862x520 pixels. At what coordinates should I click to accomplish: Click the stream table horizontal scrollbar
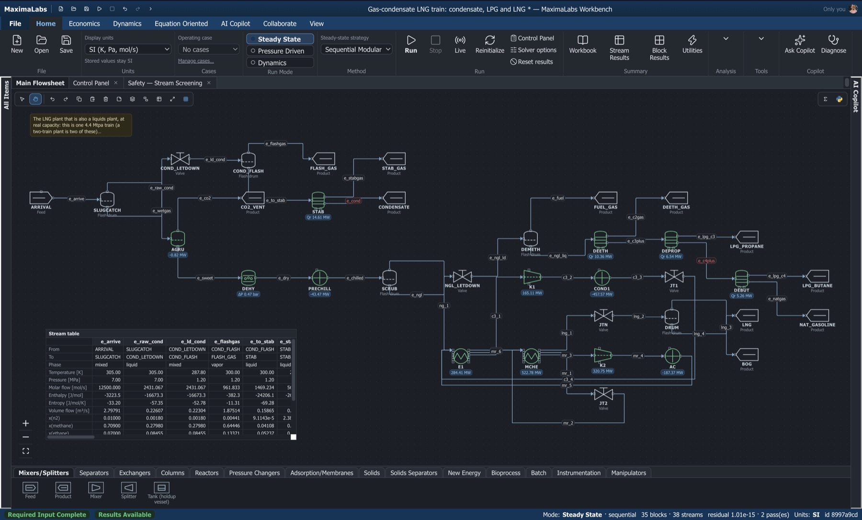pyautogui.click(x=70, y=437)
